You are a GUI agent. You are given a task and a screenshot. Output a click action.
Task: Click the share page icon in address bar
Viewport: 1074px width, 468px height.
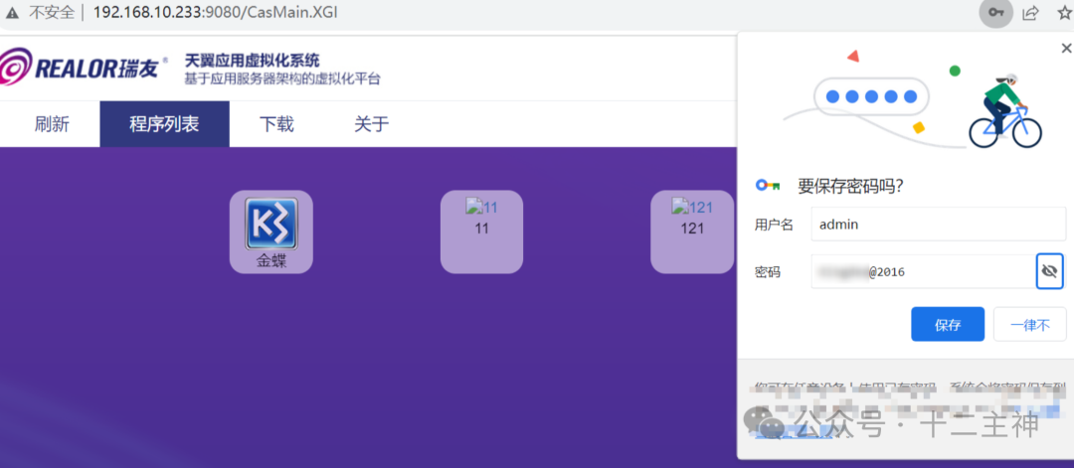[1030, 12]
